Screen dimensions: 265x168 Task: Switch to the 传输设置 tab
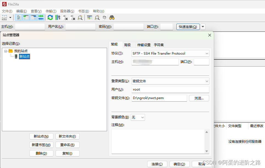click(144, 45)
